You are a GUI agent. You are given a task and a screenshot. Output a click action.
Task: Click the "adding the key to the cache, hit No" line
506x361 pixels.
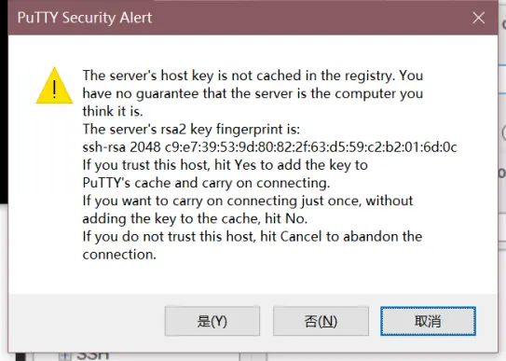[195, 218]
